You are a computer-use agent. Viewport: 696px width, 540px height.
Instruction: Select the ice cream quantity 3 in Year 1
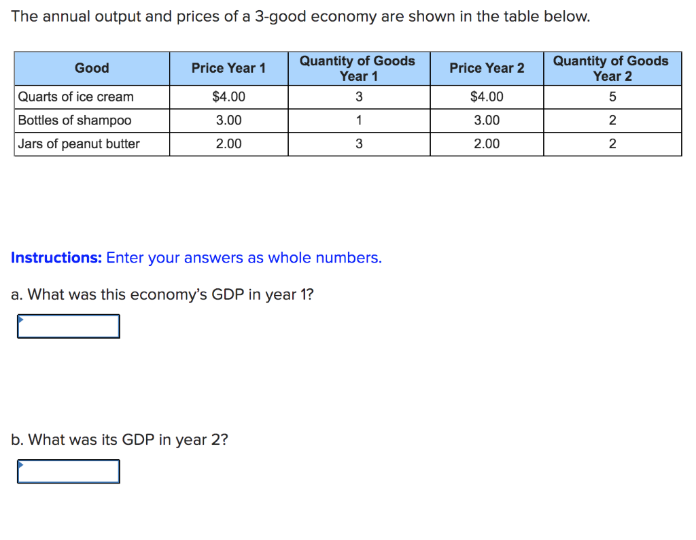358,97
